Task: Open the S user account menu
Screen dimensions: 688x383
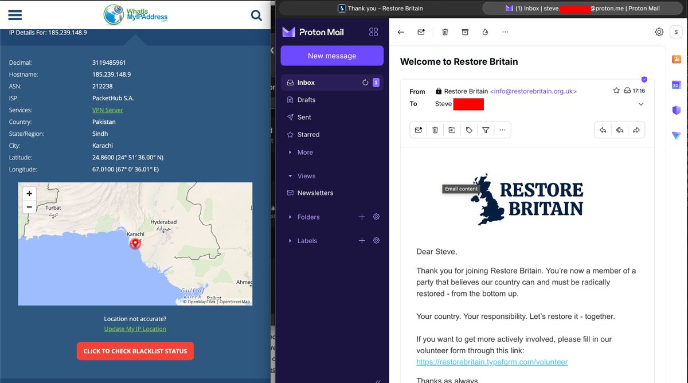Action: click(676, 32)
